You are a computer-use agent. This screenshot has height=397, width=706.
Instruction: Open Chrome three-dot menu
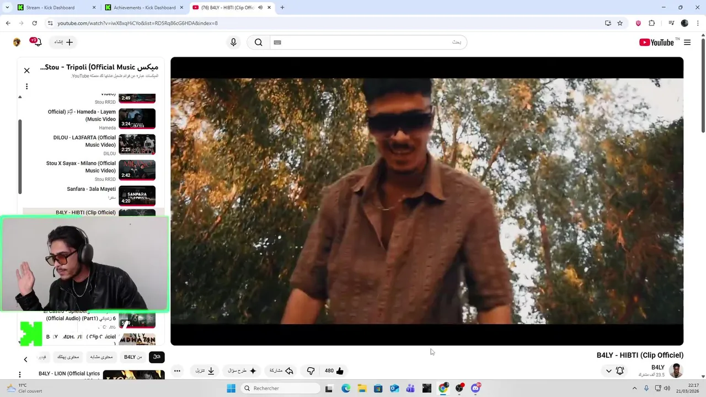point(698,23)
